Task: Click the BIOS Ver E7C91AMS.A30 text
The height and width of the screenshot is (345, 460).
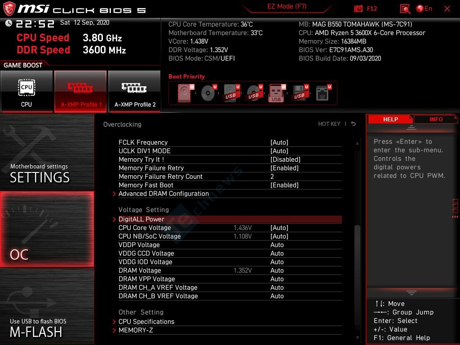Action: pyautogui.click(x=336, y=50)
